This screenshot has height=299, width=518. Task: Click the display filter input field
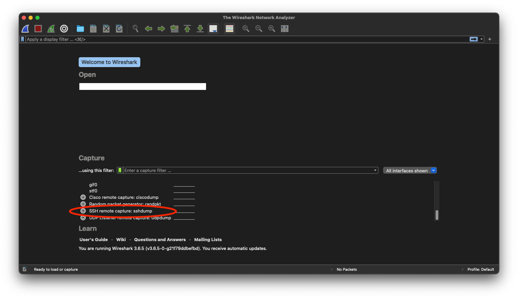247,39
